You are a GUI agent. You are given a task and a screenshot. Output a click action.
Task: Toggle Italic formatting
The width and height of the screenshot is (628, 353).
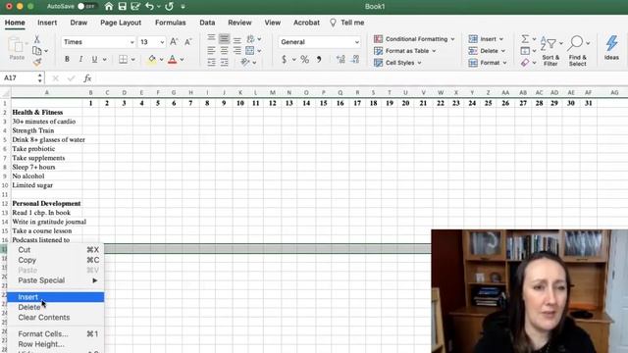[80, 59]
